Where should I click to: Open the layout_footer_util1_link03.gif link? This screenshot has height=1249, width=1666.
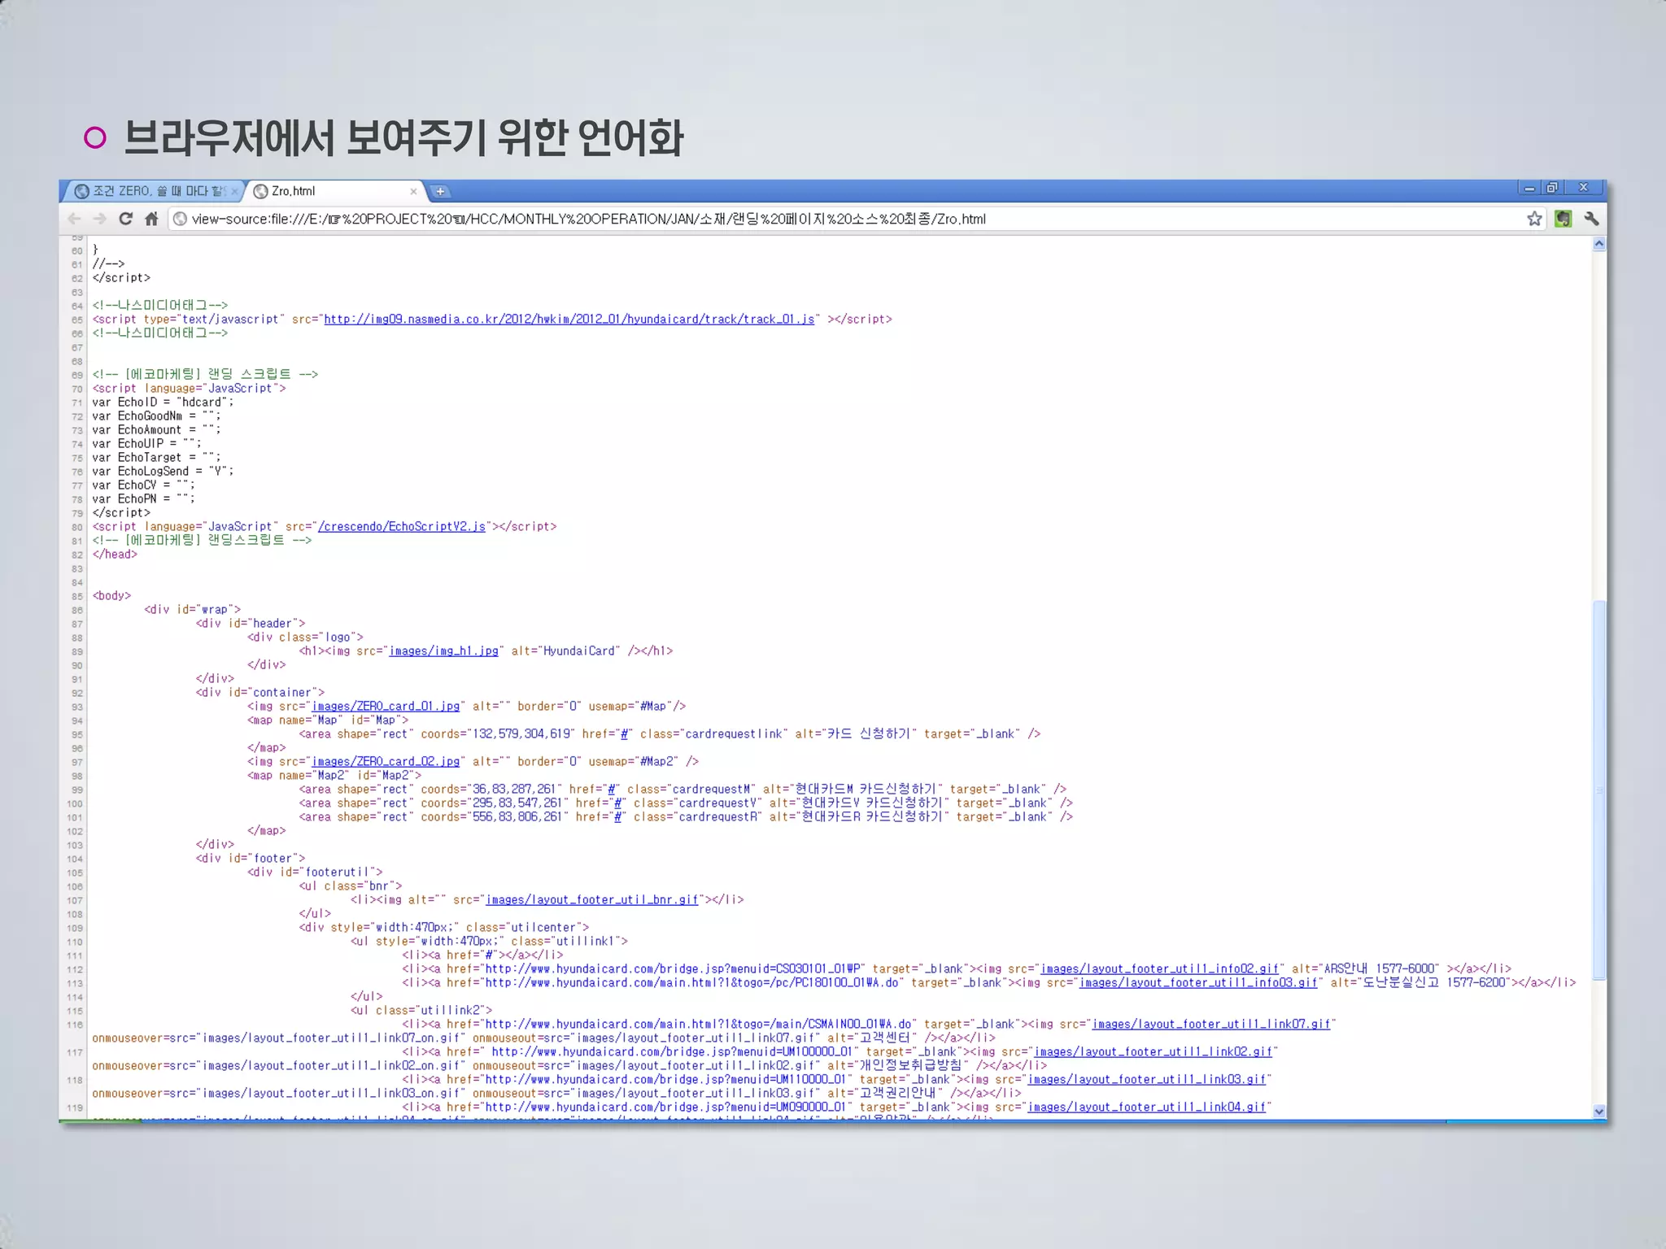click(1147, 1080)
